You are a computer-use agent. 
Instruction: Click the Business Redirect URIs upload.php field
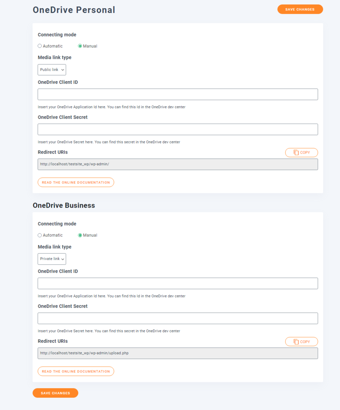(x=178, y=353)
